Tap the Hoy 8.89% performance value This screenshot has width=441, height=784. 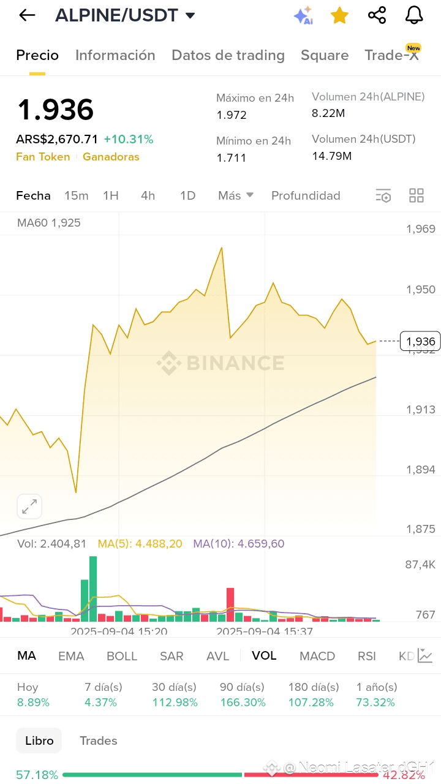tap(33, 703)
